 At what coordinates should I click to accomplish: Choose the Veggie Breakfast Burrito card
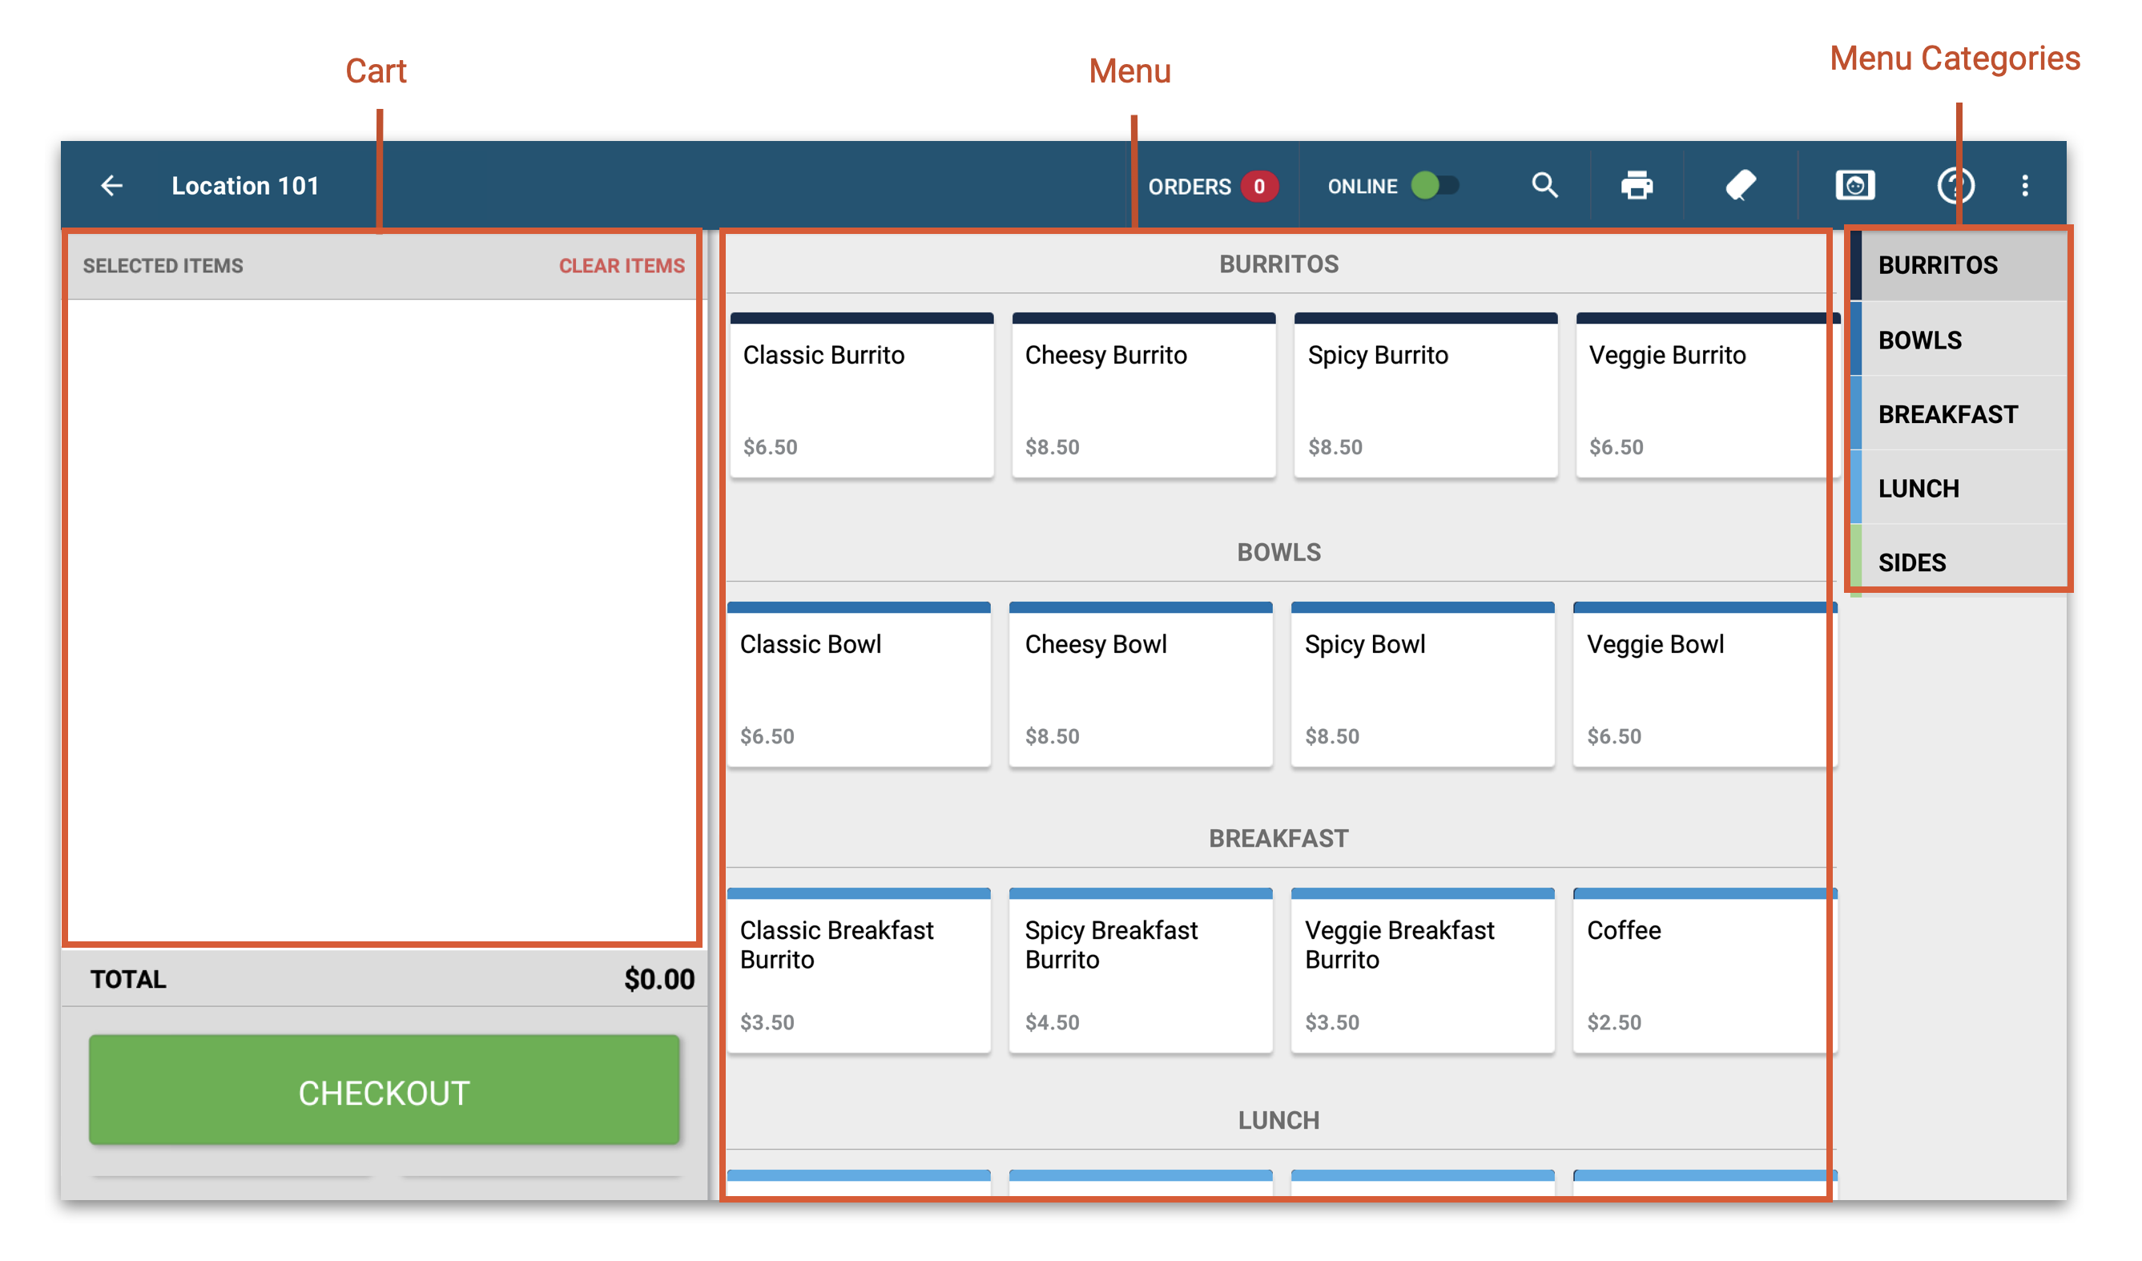1423,970
